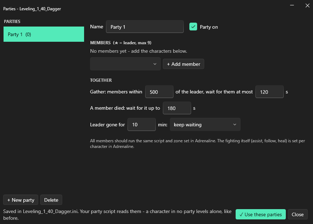Create a New party

[x=21, y=200]
